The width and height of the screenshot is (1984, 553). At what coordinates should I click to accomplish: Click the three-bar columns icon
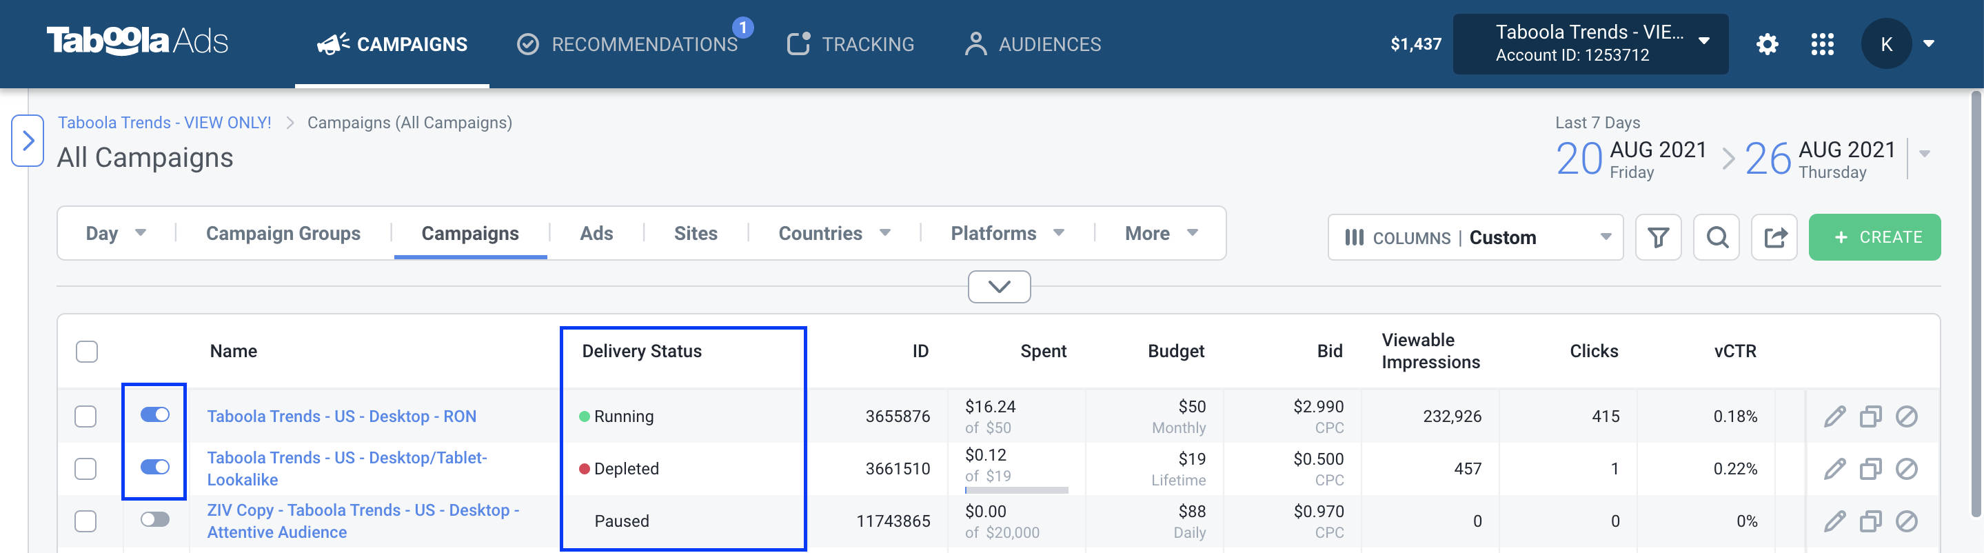[x=1354, y=237]
